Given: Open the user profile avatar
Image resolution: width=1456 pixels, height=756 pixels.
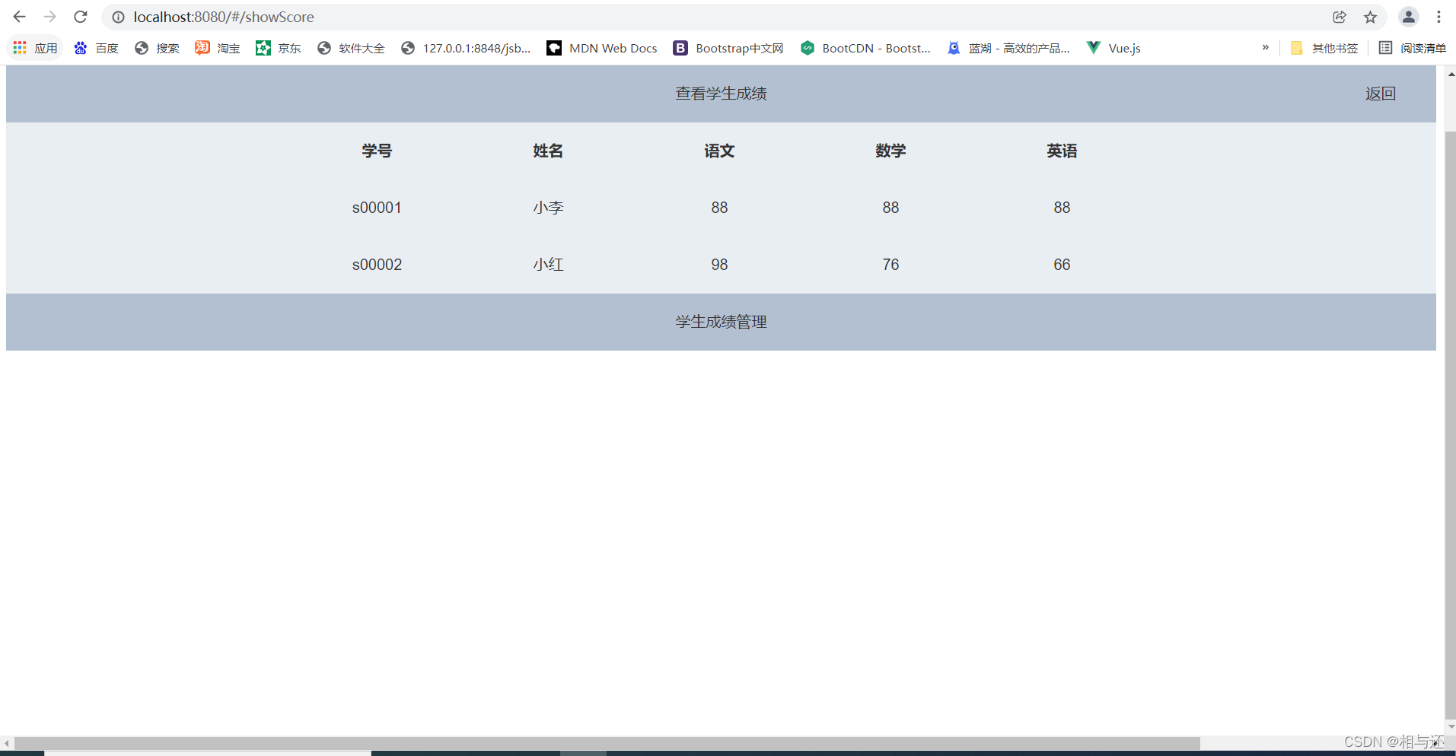Looking at the screenshot, I should pos(1409,17).
